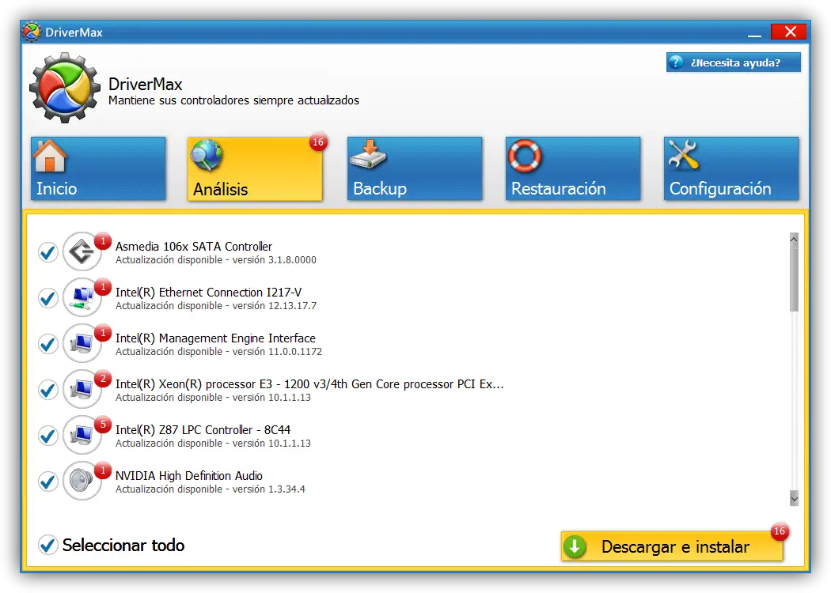Click the green download arrow icon
This screenshot has width=831, height=593.
click(575, 547)
